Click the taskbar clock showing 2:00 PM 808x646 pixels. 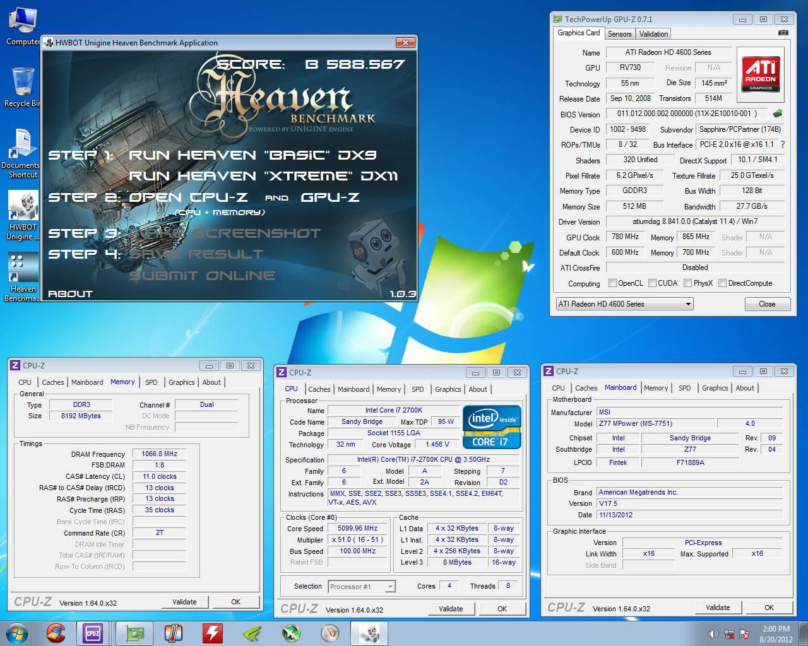[776, 633]
